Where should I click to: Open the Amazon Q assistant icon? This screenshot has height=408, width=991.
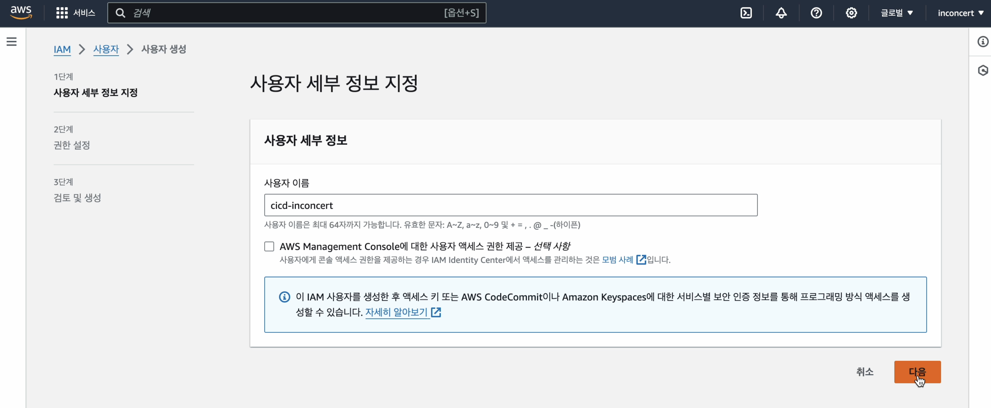click(983, 70)
